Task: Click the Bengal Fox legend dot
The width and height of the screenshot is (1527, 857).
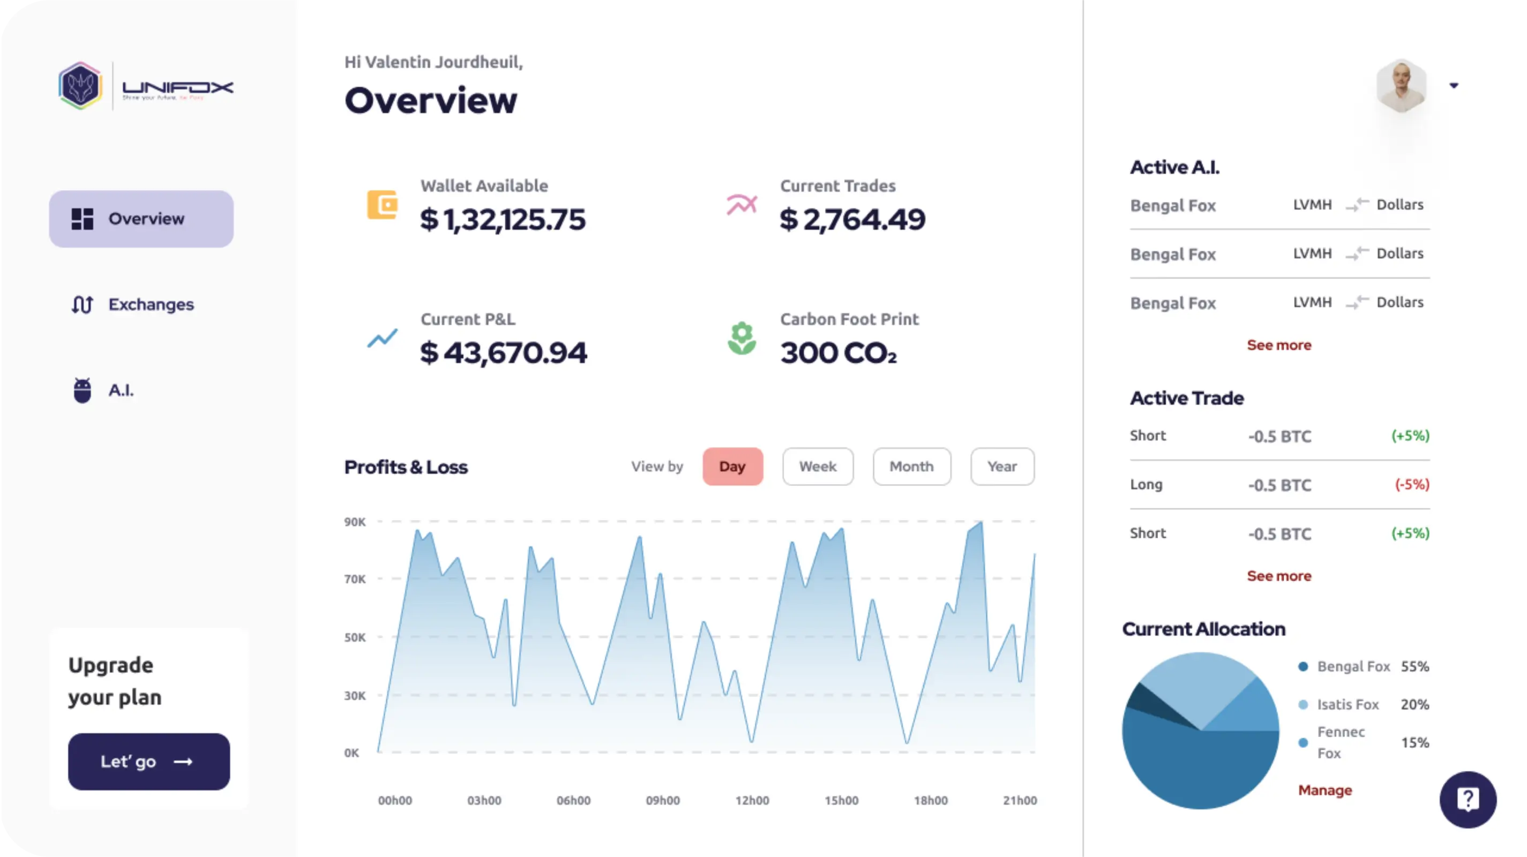Action: (x=1303, y=666)
